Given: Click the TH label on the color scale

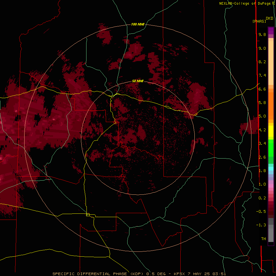Looking at the screenshot, I should (x=263, y=239).
